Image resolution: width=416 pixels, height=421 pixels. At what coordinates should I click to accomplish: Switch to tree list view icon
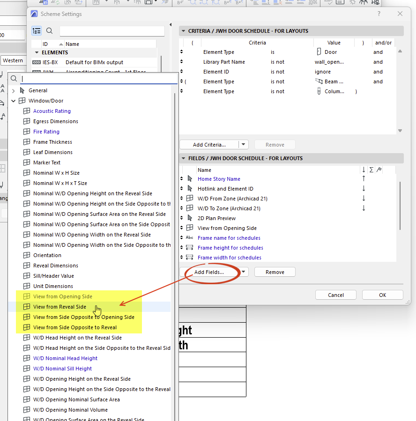pos(37,31)
